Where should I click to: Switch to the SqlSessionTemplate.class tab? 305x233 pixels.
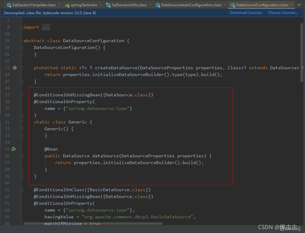click(x=34, y=5)
